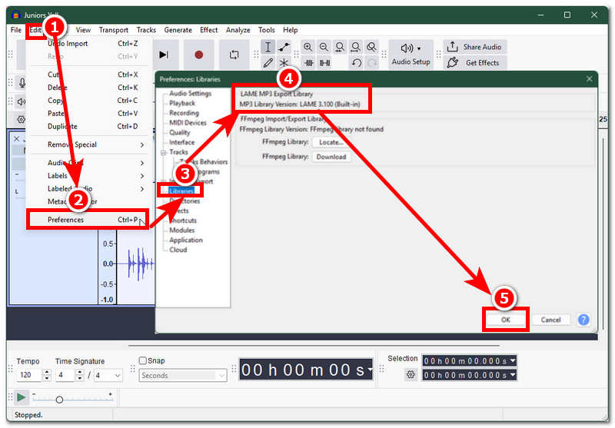Select the Multi-tool asterisk icon
Viewport: 615px width, 428px height.
[284, 63]
